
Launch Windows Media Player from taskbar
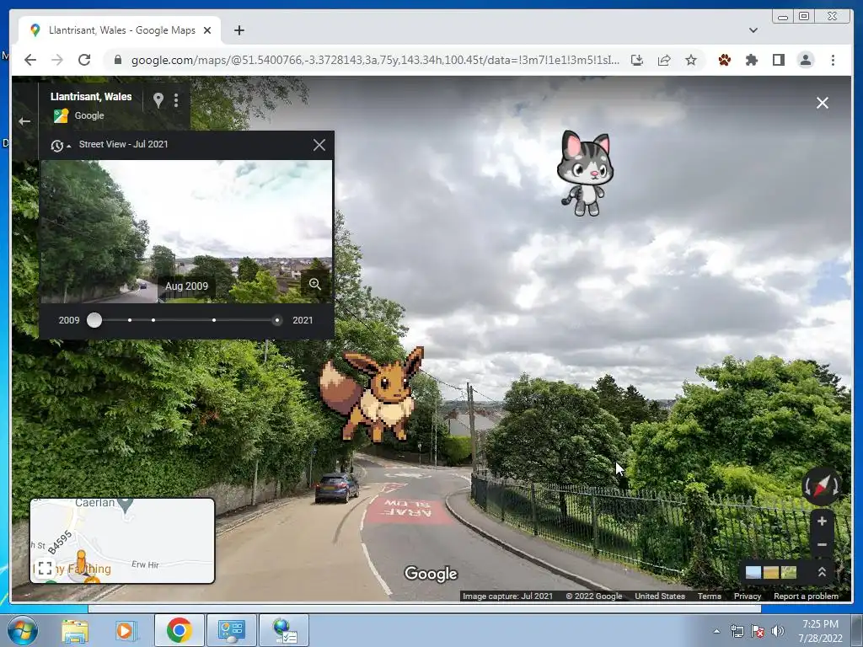pyautogui.click(x=125, y=630)
